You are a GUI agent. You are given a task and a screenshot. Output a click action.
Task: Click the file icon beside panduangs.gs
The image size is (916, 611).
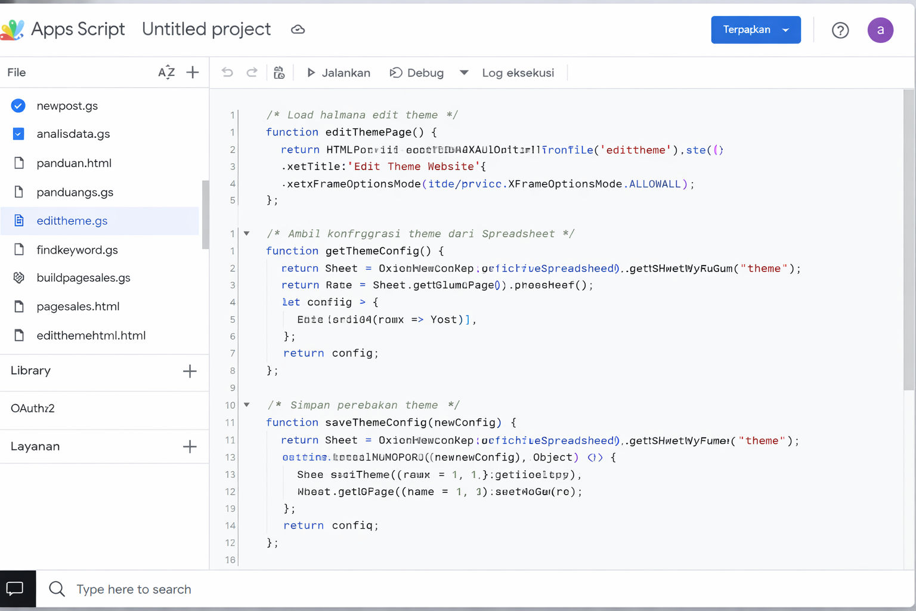[x=18, y=192]
